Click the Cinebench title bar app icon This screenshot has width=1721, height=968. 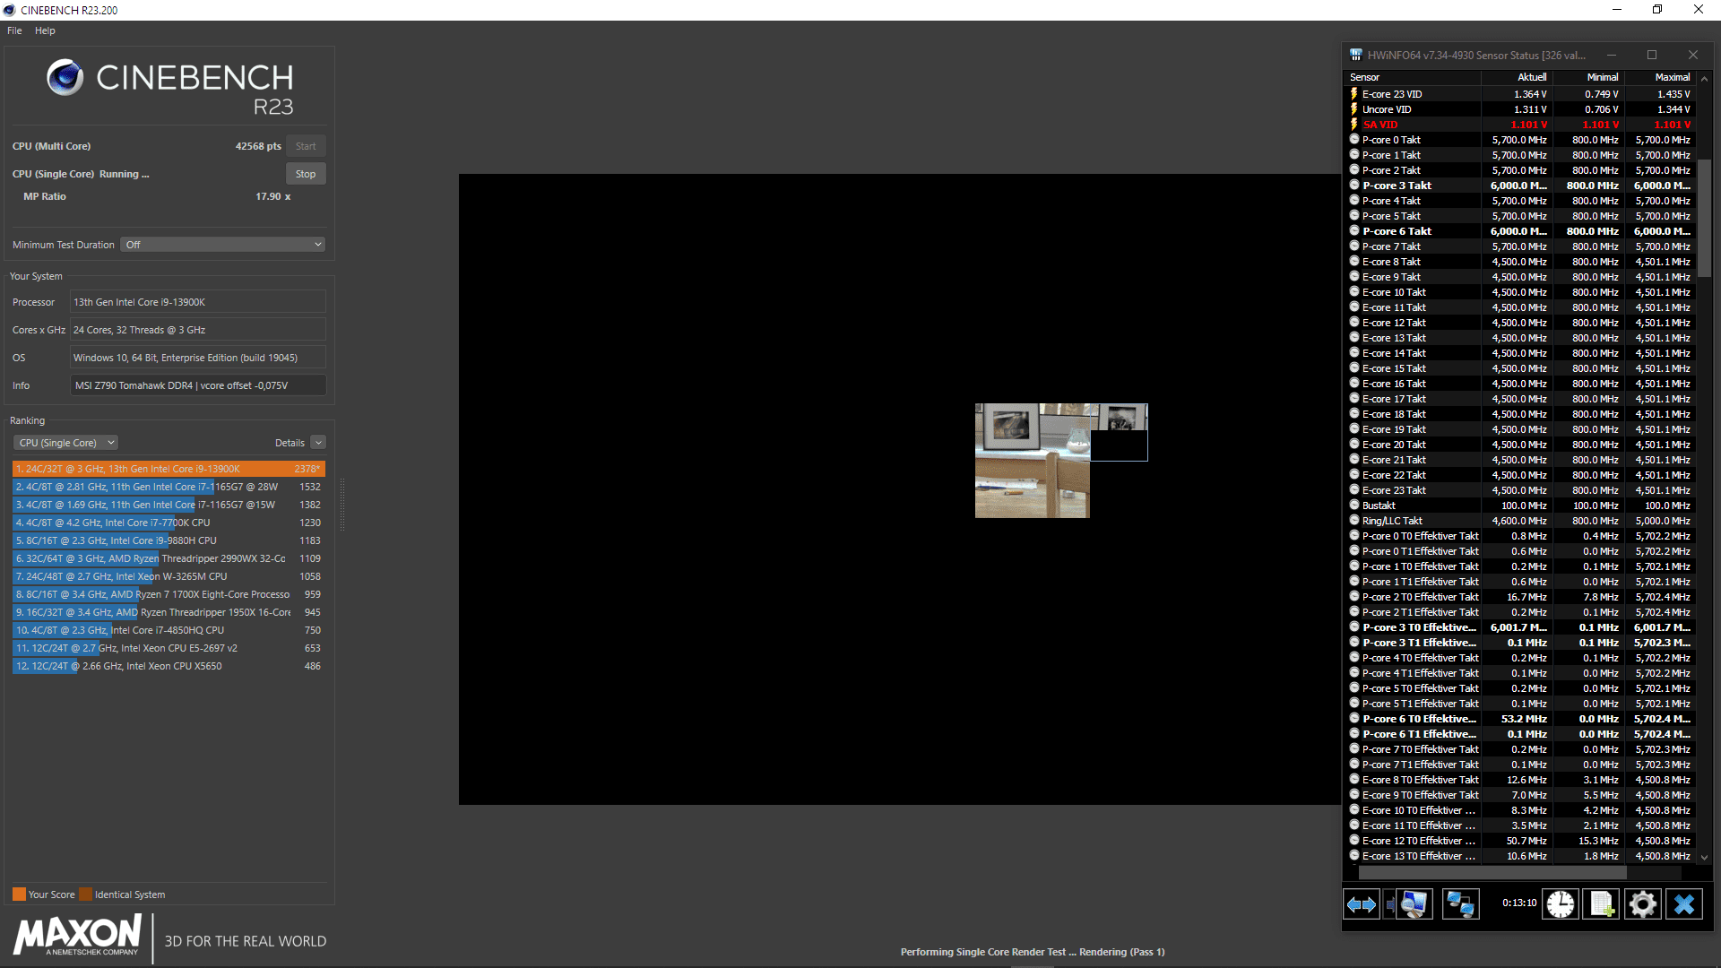[x=10, y=10]
